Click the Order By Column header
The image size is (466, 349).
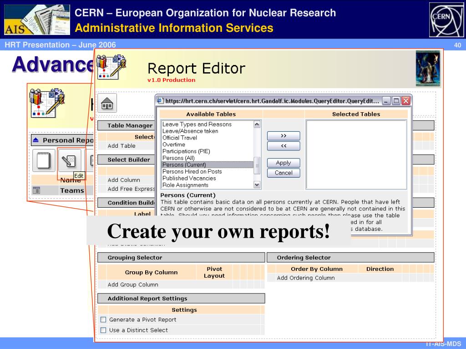[317, 269]
